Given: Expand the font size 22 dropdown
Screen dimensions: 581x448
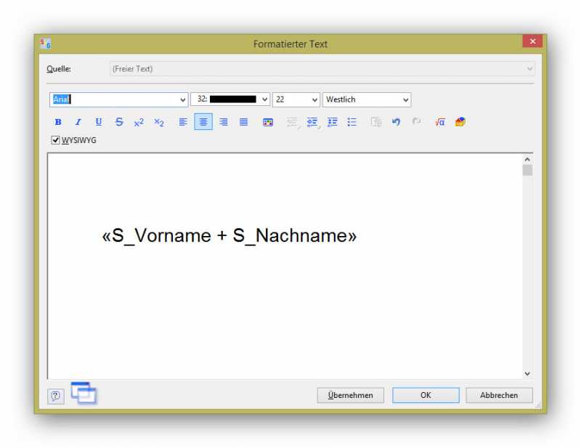Looking at the screenshot, I should click(314, 100).
